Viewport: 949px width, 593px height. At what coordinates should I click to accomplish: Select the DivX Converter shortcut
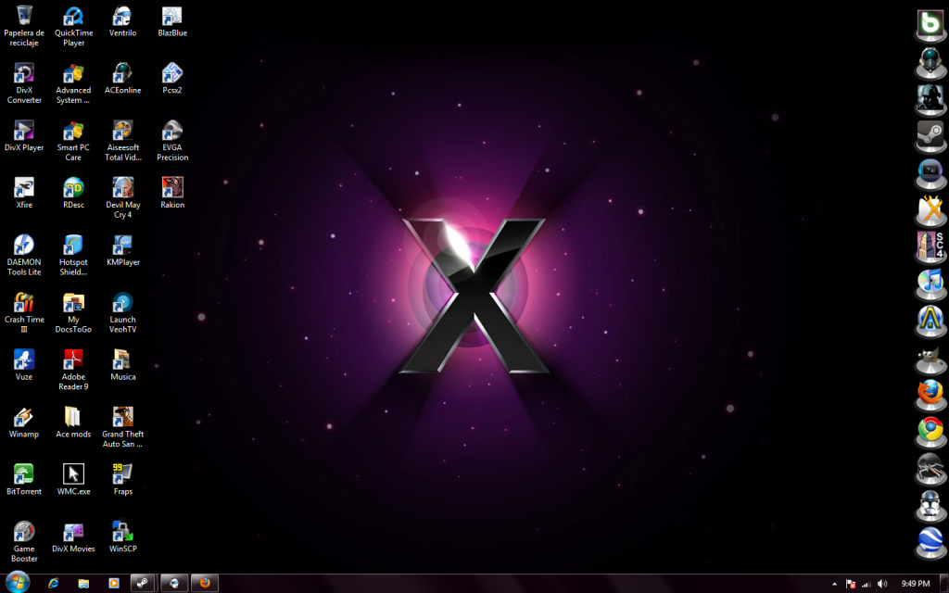(x=24, y=83)
